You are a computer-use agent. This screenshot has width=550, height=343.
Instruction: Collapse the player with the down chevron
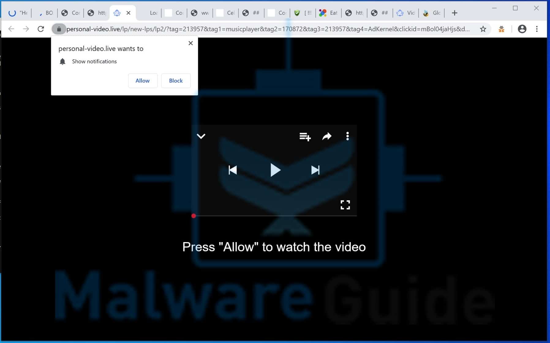(201, 136)
